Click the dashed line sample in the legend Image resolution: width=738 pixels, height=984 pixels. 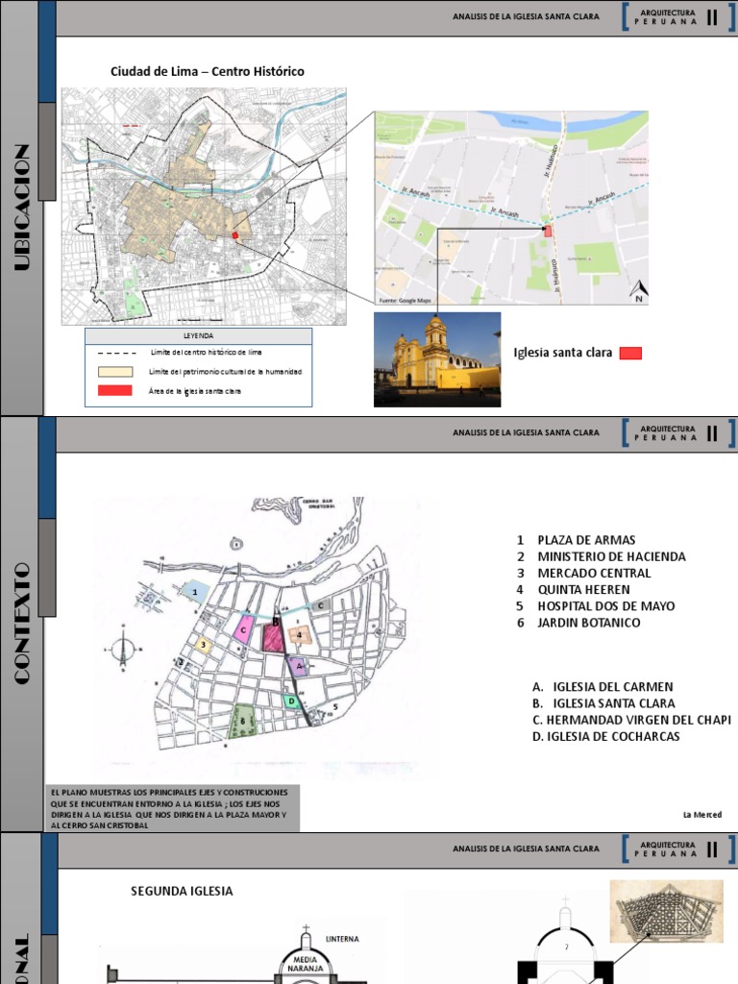[x=116, y=353]
